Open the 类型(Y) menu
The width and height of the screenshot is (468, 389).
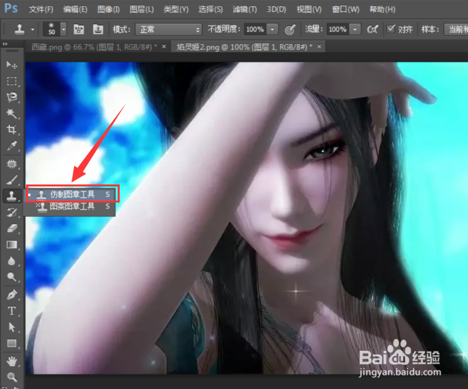click(x=176, y=9)
